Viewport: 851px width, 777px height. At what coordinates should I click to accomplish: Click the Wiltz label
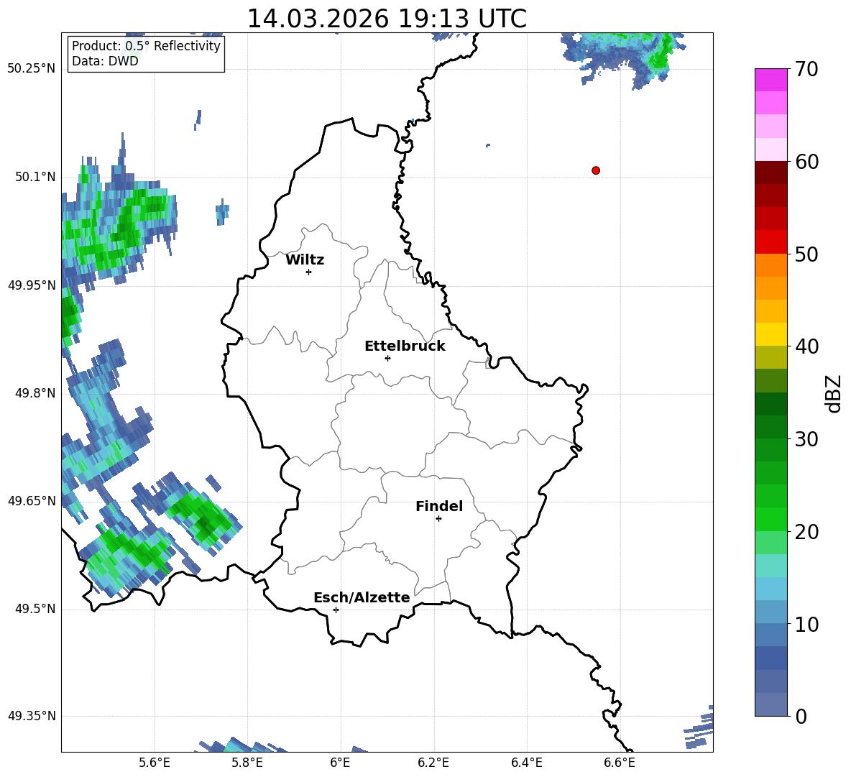[305, 260]
